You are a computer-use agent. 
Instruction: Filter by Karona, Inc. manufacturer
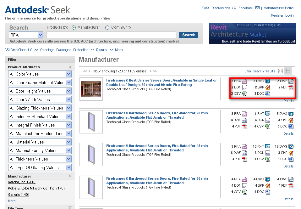pos(22,182)
